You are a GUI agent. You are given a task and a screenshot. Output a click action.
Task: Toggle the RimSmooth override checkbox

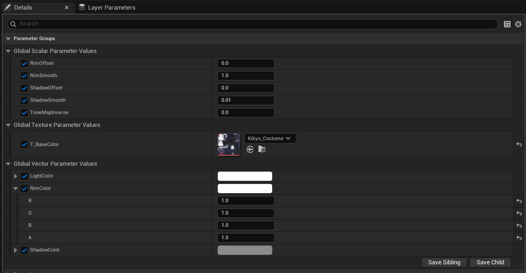(24, 76)
